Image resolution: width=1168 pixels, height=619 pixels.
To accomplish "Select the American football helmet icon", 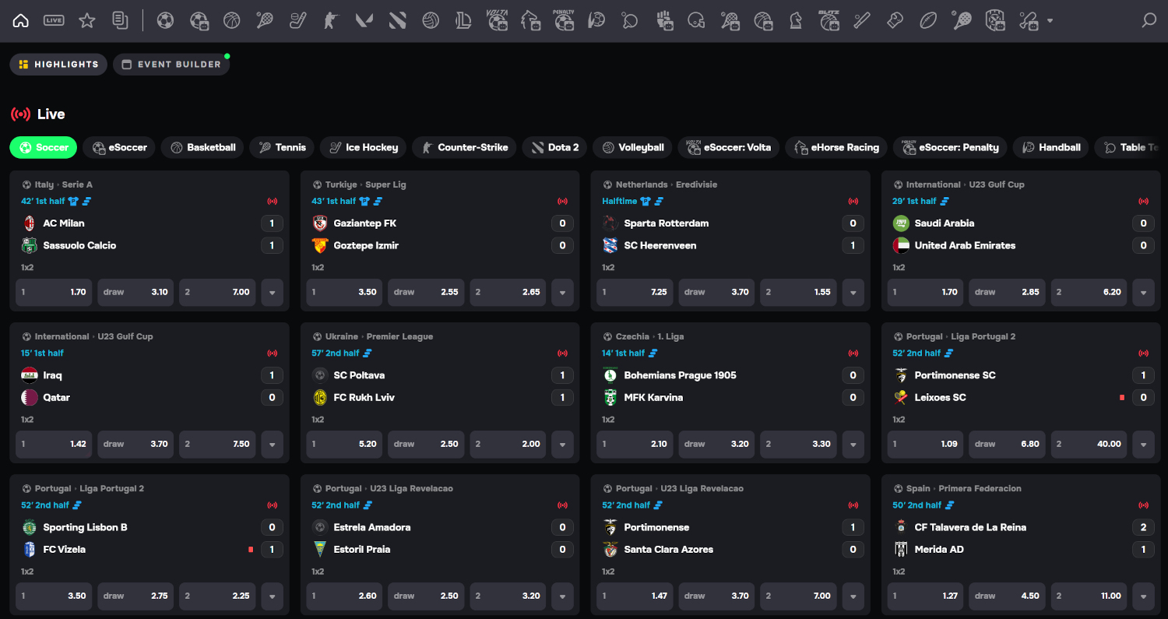I will (697, 21).
